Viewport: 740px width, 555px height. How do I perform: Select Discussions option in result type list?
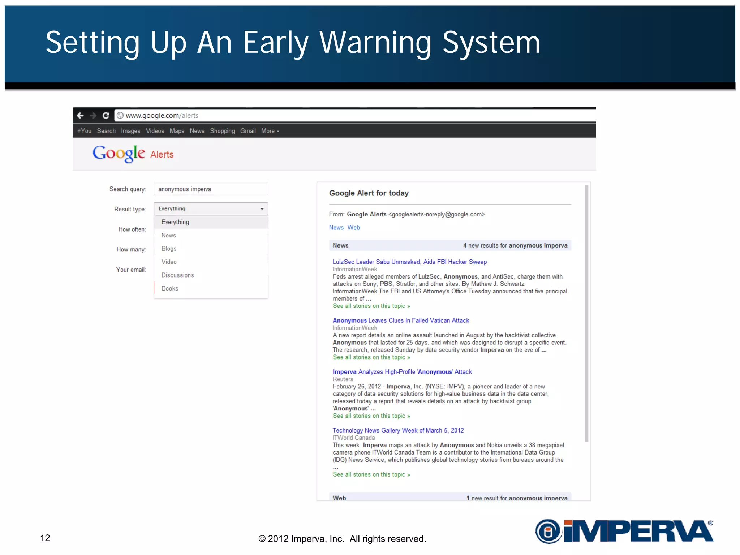[211, 275]
